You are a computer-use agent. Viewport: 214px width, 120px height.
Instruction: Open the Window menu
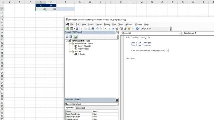(138, 24)
